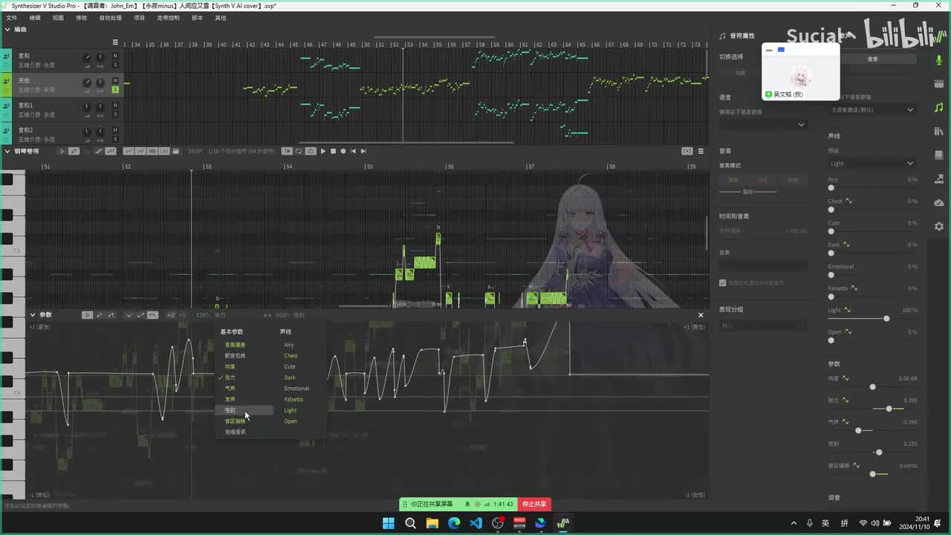
Task: Skip to the end of the track
Action: coord(363,151)
